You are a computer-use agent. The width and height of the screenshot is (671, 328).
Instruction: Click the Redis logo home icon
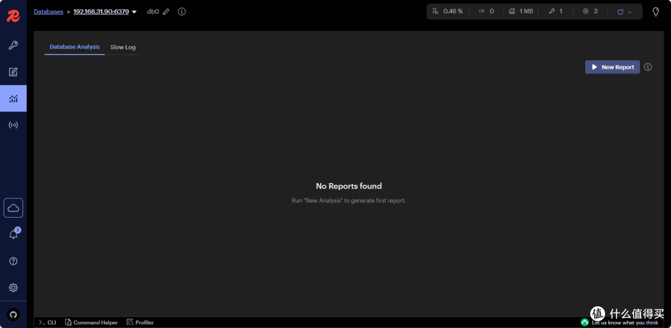click(13, 16)
